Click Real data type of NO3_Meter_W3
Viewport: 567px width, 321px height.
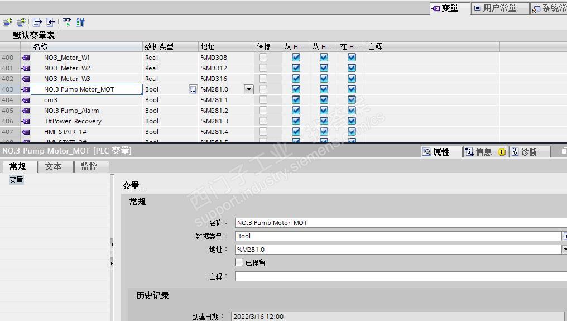(x=170, y=79)
